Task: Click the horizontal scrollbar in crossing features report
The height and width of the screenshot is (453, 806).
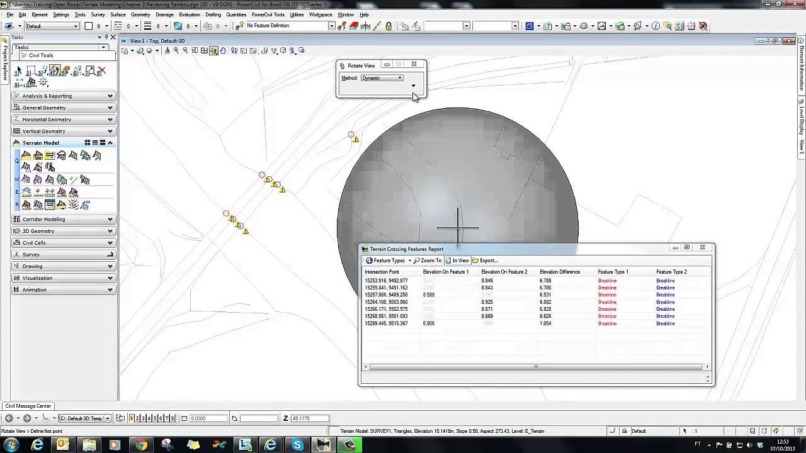Action: pyautogui.click(x=536, y=367)
